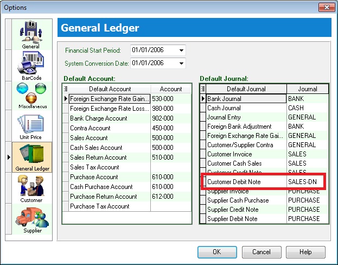Click the Help button
The width and height of the screenshot is (338, 265).
point(305,252)
